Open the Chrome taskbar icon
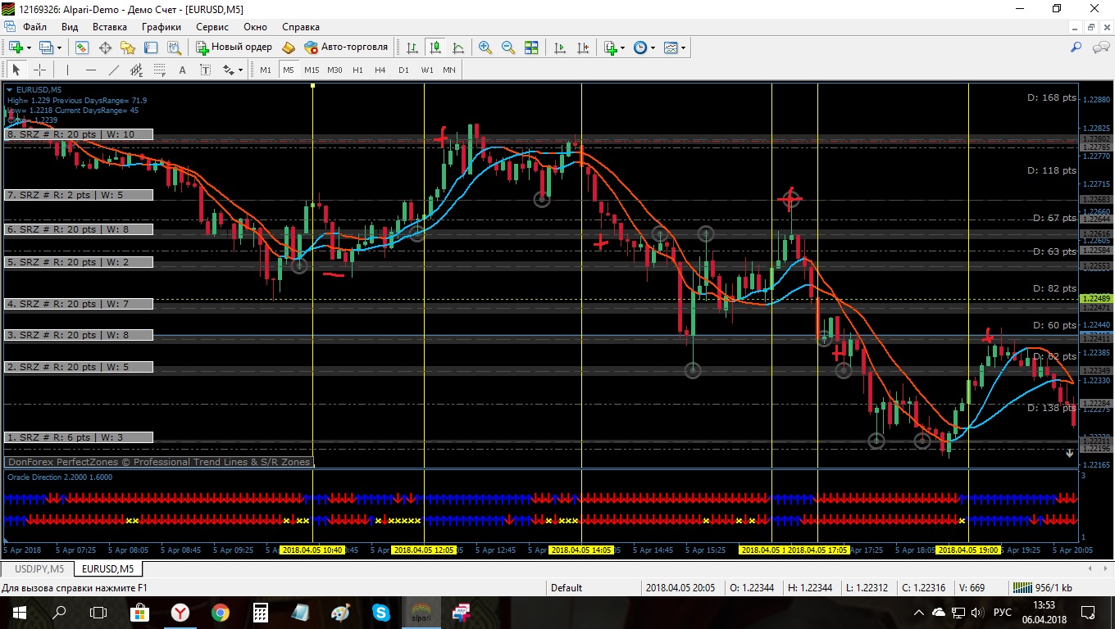 tap(221, 612)
